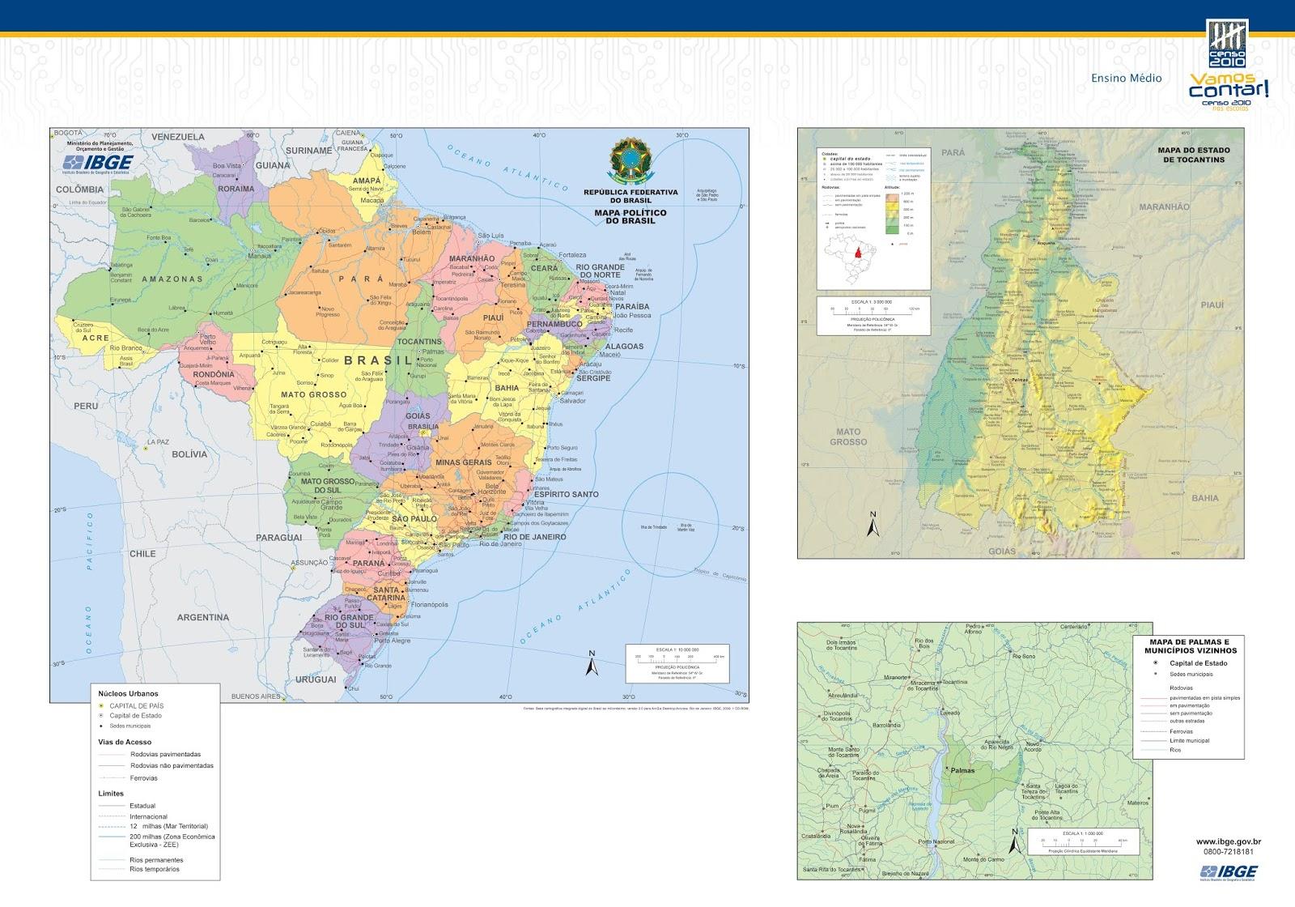
Task: Click the 'Vias de Acesso' legend heading
Action: click(x=125, y=742)
